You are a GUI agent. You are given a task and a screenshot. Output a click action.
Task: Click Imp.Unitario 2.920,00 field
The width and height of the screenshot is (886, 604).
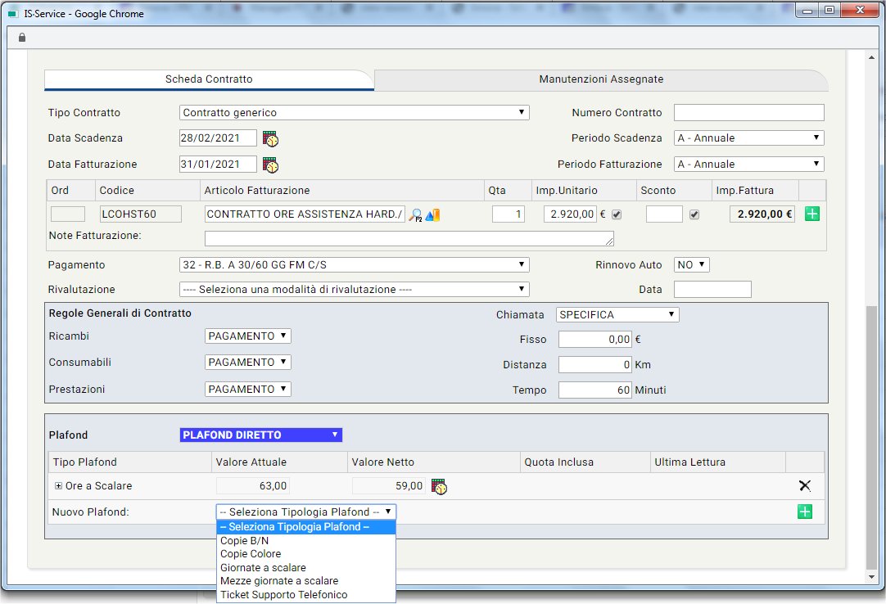(x=570, y=214)
